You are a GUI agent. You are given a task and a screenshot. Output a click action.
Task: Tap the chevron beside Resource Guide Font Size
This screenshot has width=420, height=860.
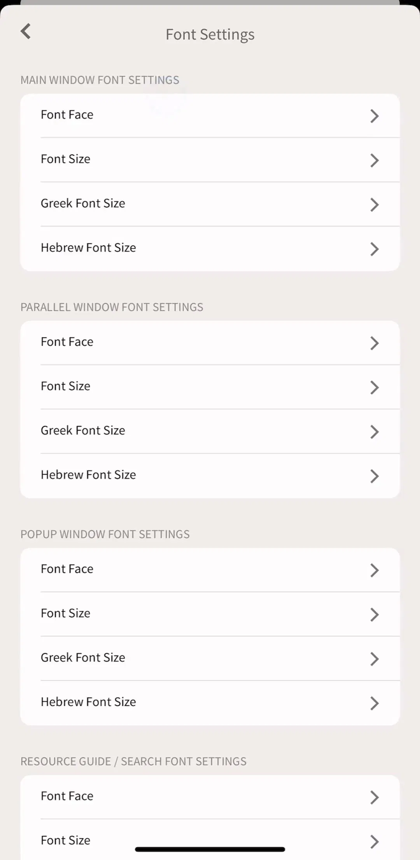click(x=374, y=842)
